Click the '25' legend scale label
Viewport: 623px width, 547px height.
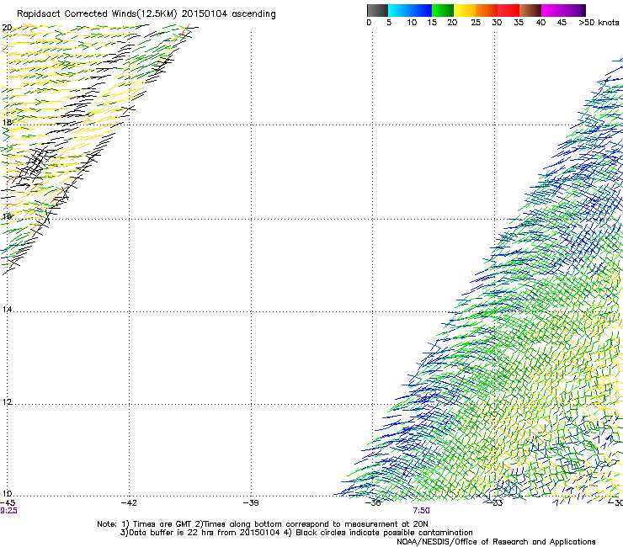pos(476,23)
